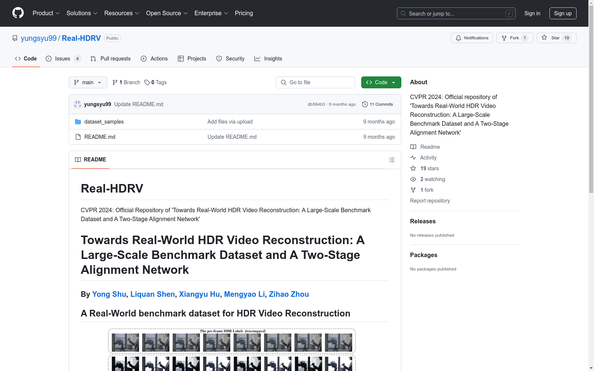
Task: Click the slash shortcut icon in search
Action: [509, 13]
